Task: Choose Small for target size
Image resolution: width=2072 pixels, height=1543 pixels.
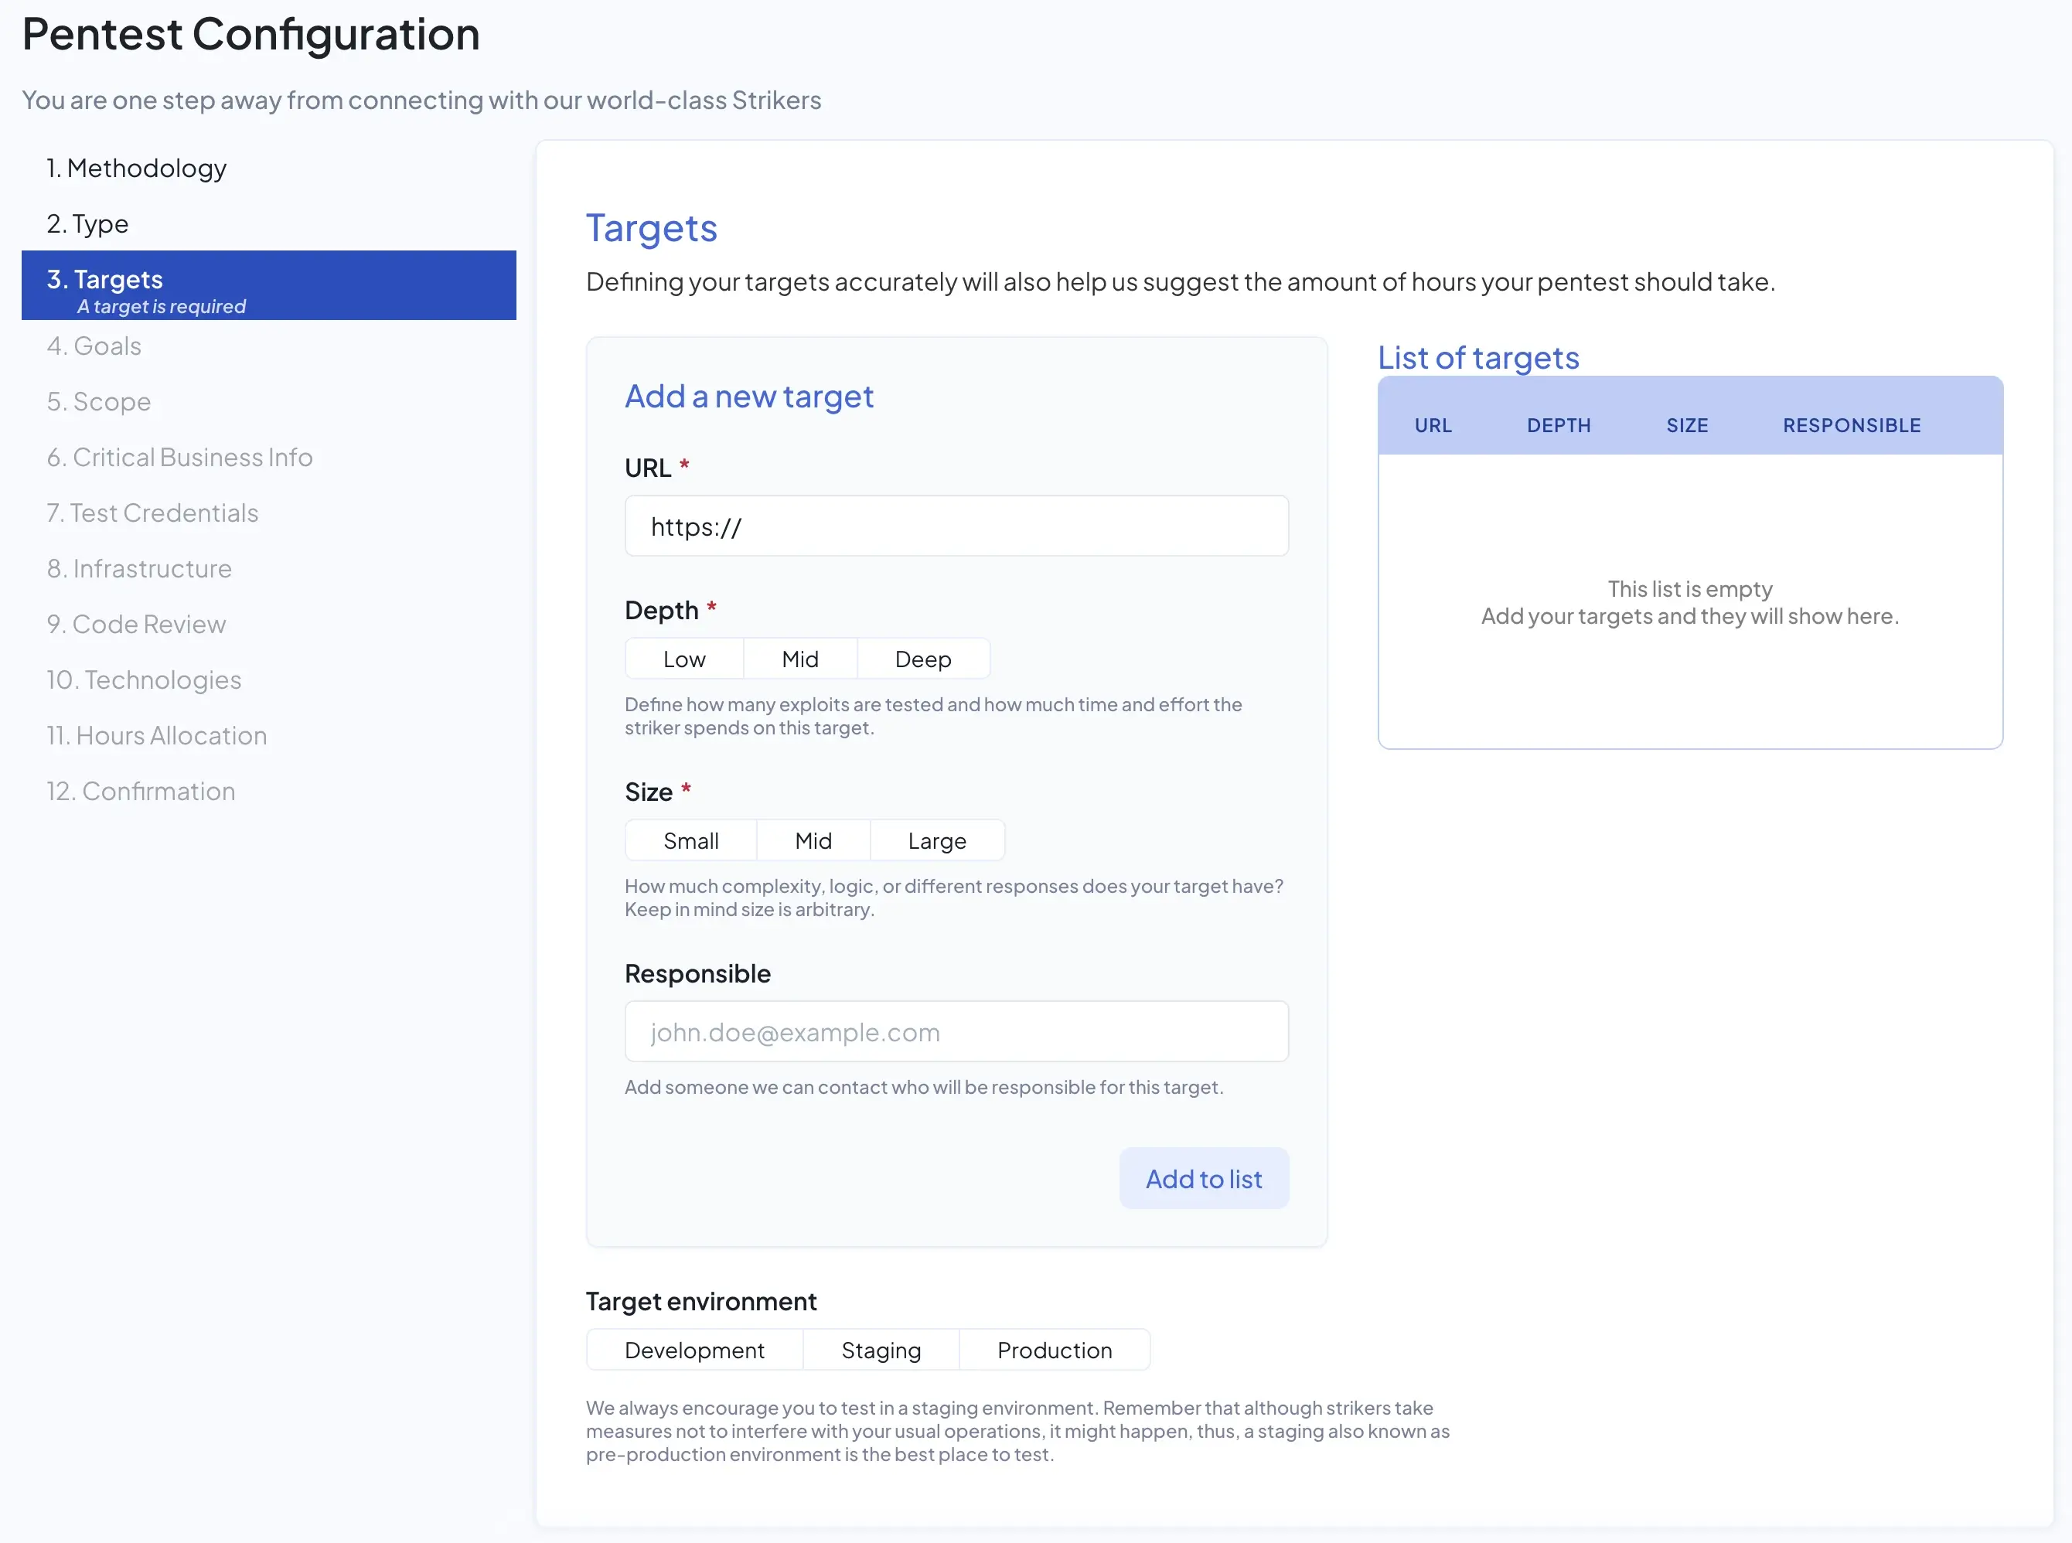Action: tap(690, 840)
